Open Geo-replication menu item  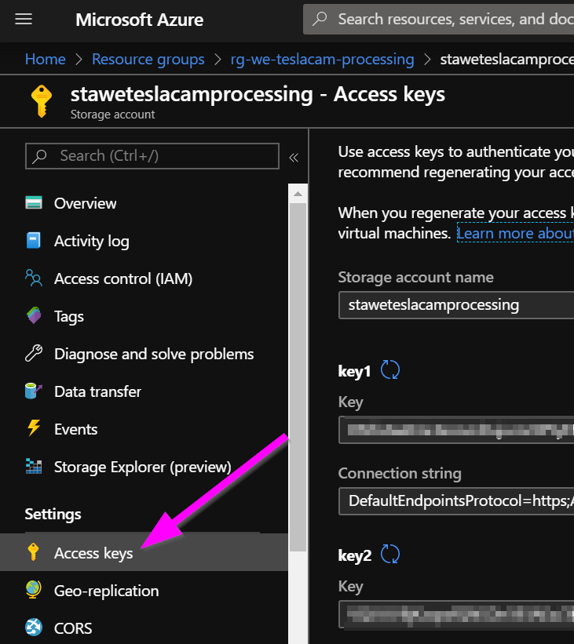pyautogui.click(x=107, y=591)
